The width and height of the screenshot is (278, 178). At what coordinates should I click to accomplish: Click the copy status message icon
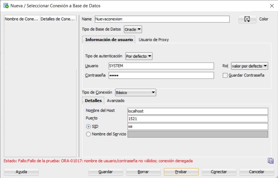(270, 161)
